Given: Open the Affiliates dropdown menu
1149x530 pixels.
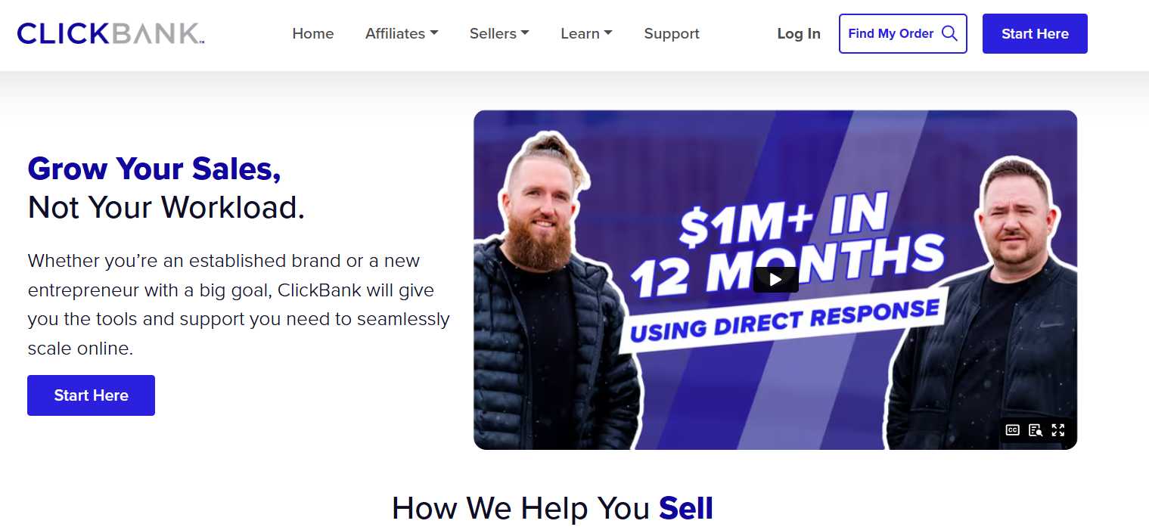Looking at the screenshot, I should coord(402,33).
